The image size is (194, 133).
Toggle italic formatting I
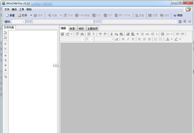pos(128,39)
